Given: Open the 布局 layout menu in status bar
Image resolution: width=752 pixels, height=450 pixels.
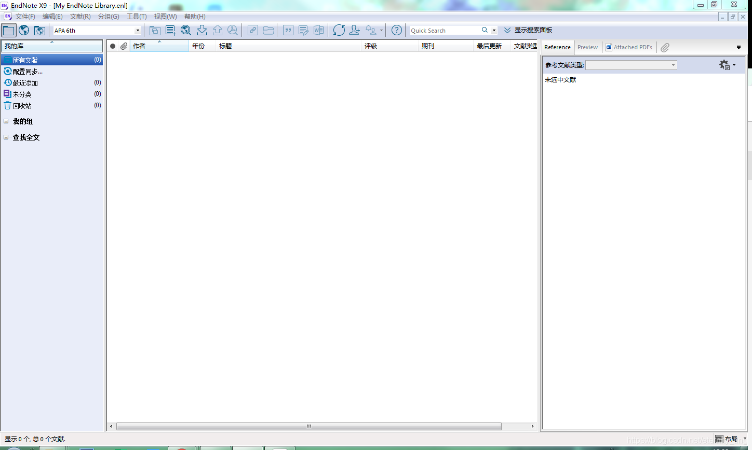Looking at the screenshot, I should click(x=730, y=439).
